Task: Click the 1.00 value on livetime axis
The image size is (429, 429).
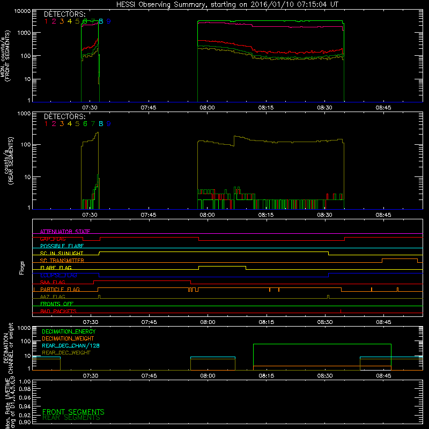Action: tap(25, 382)
